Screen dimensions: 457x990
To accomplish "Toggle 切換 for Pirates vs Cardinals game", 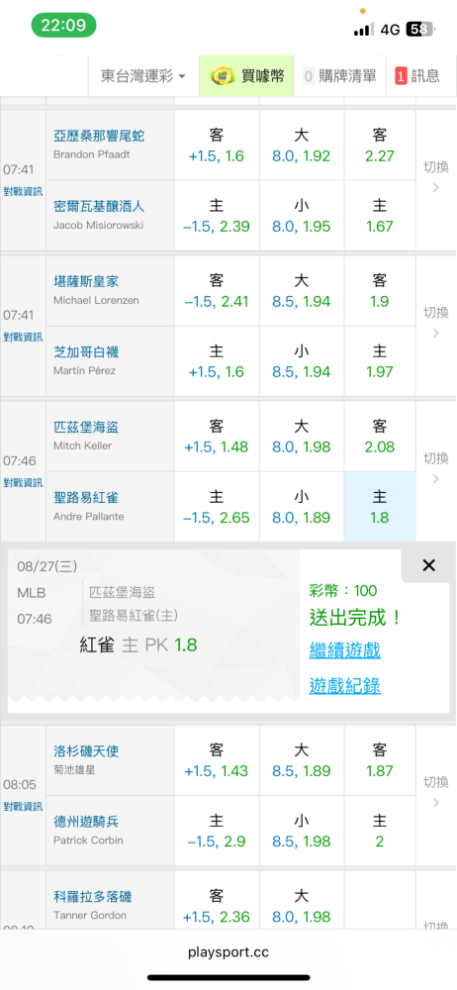I will (x=435, y=469).
